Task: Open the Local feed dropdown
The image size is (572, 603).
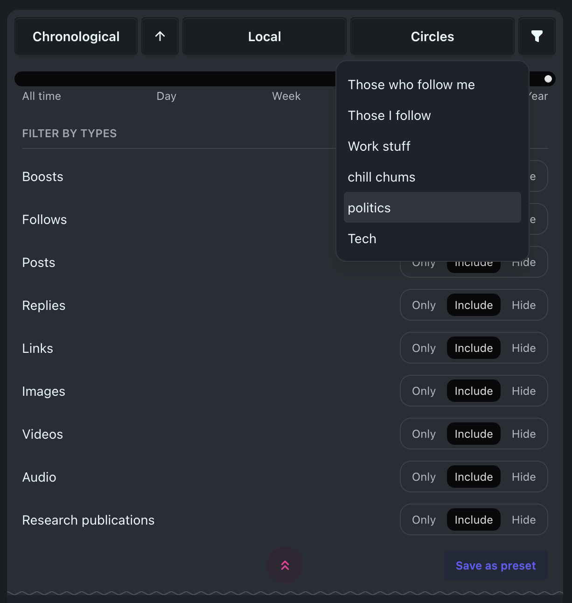Action: click(264, 36)
